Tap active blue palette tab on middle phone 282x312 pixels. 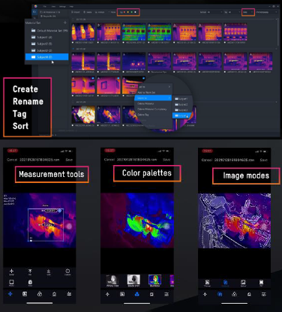tap(137, 294)
